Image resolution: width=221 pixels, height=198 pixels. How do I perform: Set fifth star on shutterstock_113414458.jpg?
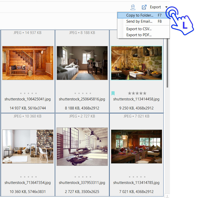coord(145,93)
